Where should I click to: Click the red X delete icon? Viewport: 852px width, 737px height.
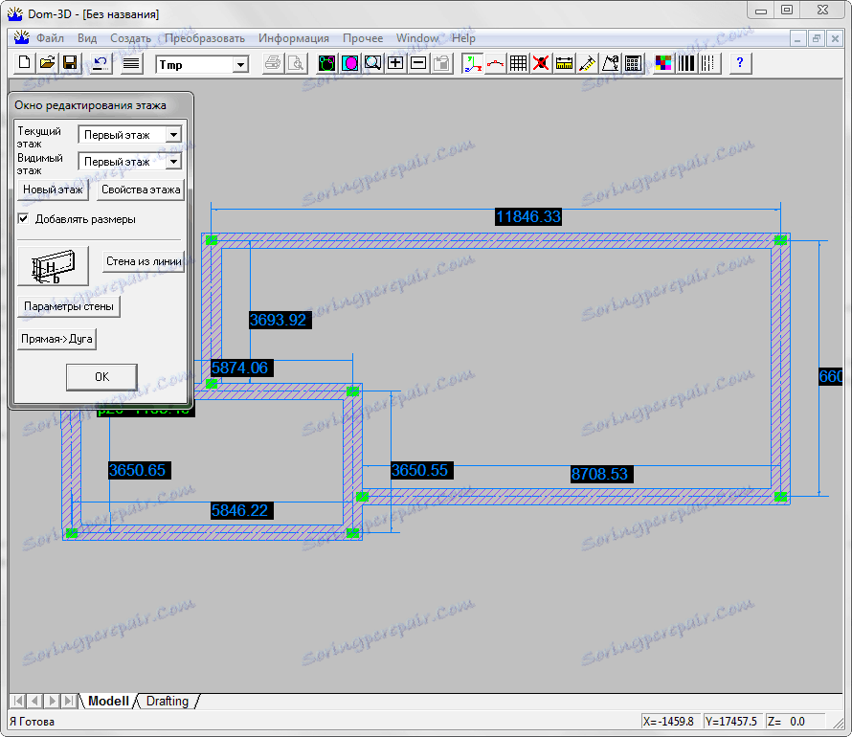(x=541, y=63)
